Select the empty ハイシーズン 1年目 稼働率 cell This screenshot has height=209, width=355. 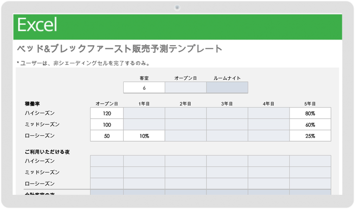[x=144, y=113]
